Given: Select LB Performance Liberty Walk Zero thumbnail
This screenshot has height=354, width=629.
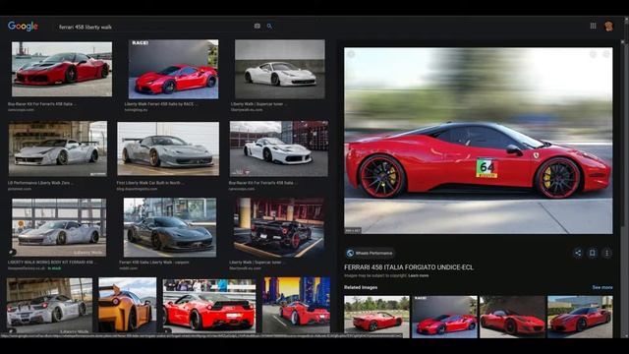Looking at the screenshot, I should coord(58,148).
